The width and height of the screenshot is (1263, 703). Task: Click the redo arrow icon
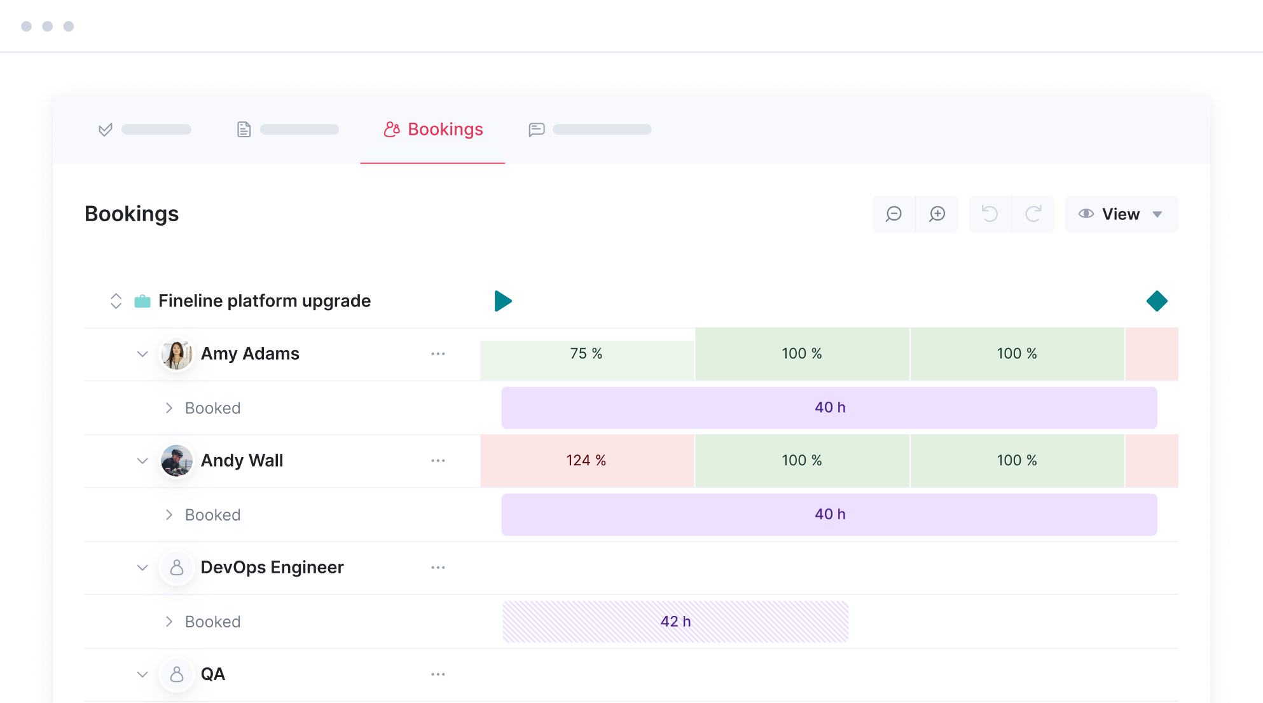pyautogui.click(x=1033, y=214)
